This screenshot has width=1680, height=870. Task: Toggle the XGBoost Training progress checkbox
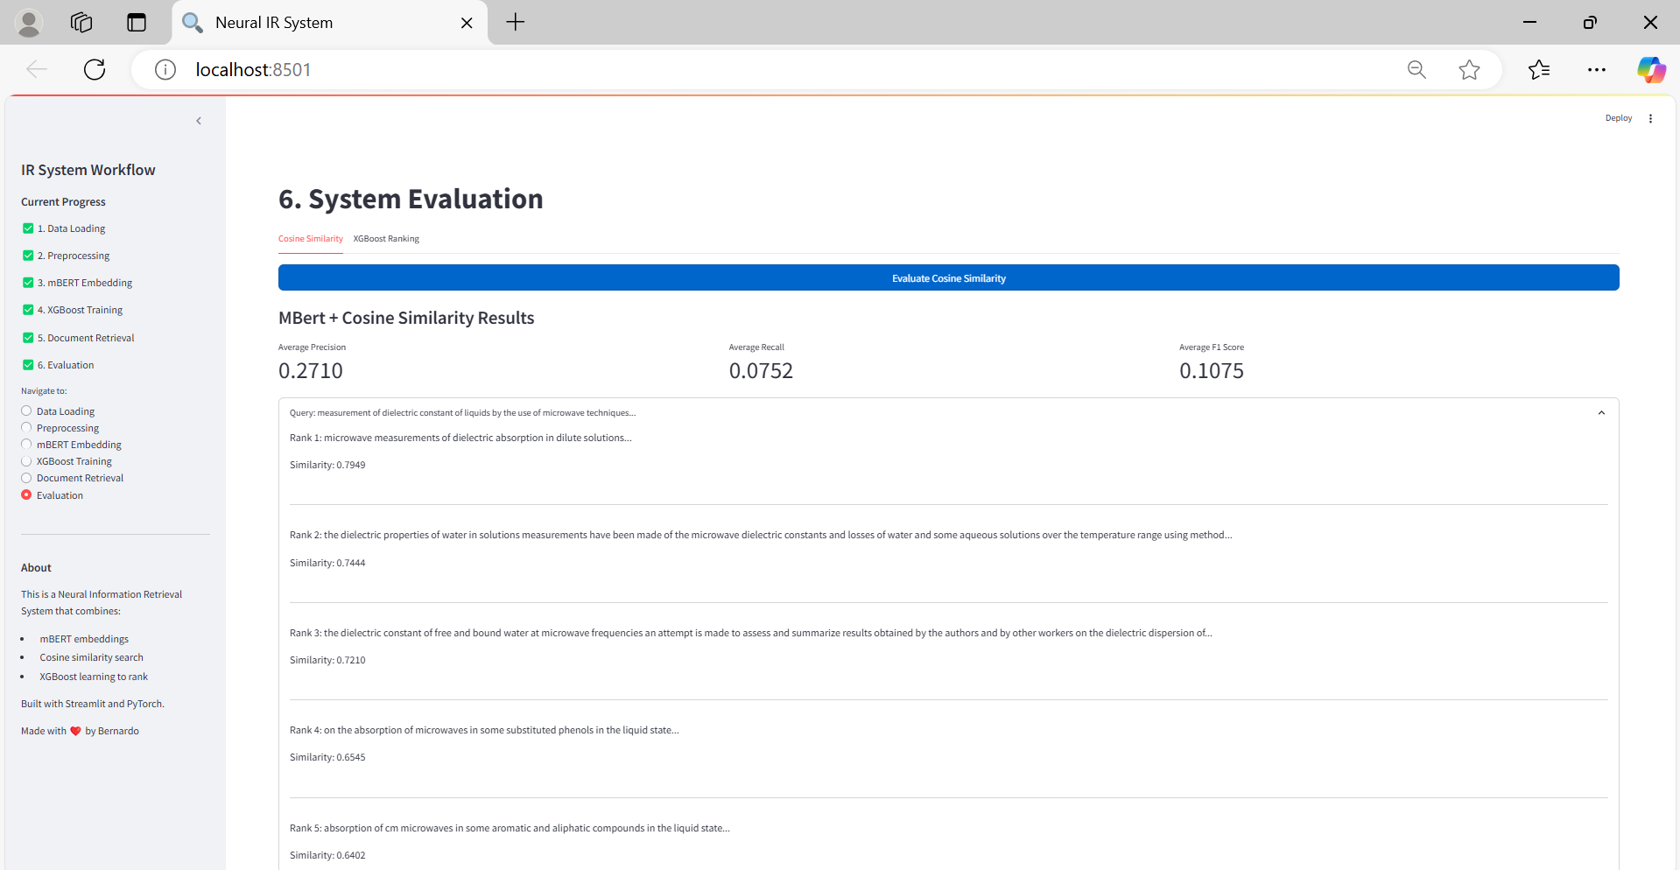[28, 310]
